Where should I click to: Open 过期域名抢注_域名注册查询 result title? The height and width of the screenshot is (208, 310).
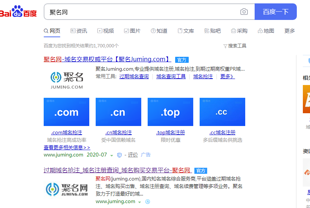click(x=118, y=170)
